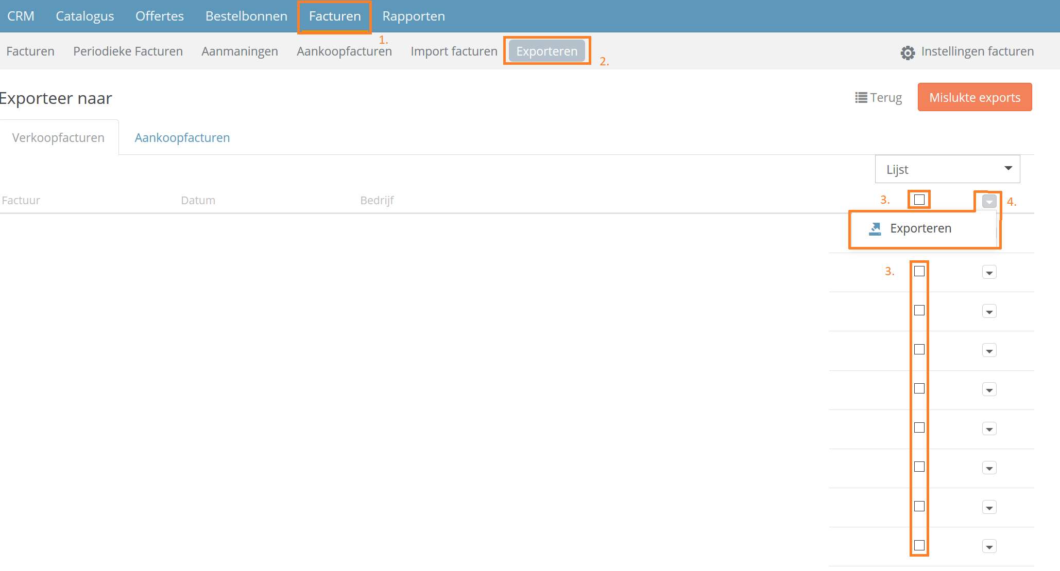This screenshot has width=1060, height=571.
Task: Tick the fourth row checkbox
Action: pyautogui.click(x=919, y=388)
